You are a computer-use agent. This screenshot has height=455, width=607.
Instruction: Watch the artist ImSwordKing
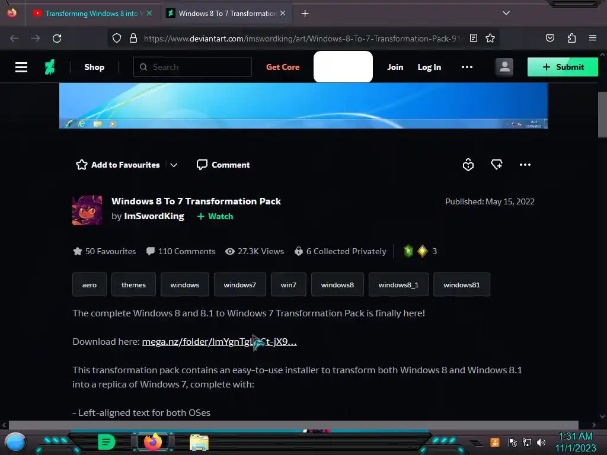tap(215, 216)
